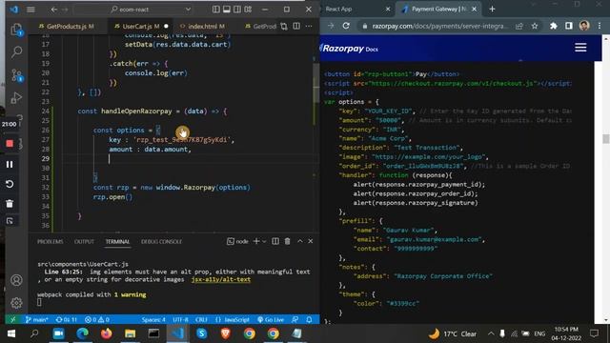Open a new Chrome tab
Image resolution: width=610 pixels, height=343 pixels.
492,9
